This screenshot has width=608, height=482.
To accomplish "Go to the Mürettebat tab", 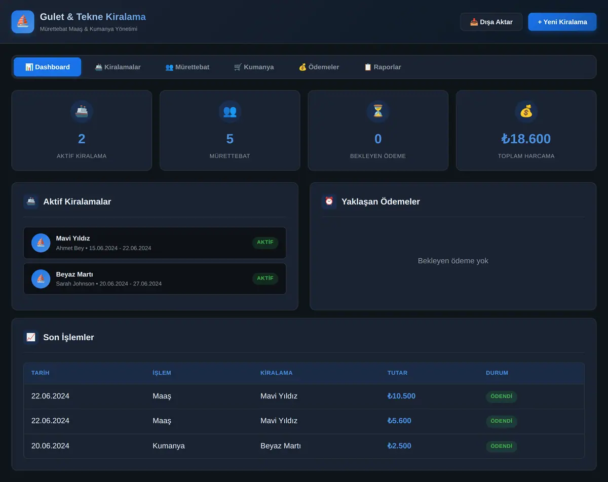I will (x=187, y=67).
